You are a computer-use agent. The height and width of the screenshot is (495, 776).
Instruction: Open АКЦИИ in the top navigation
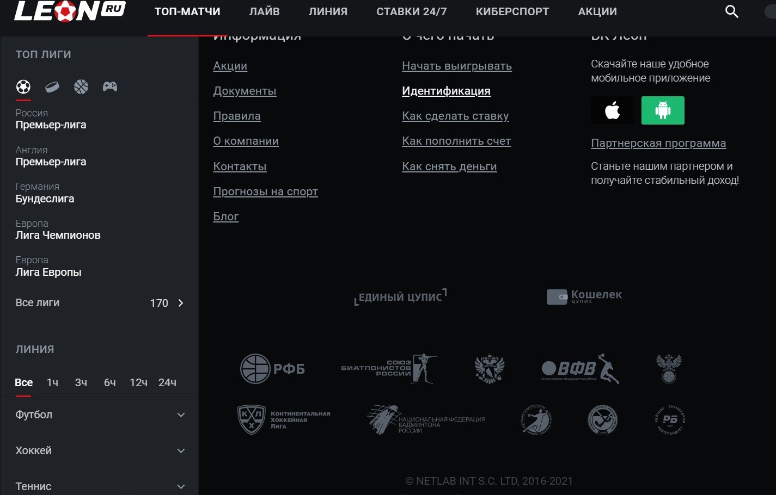[x=597, y=11]
